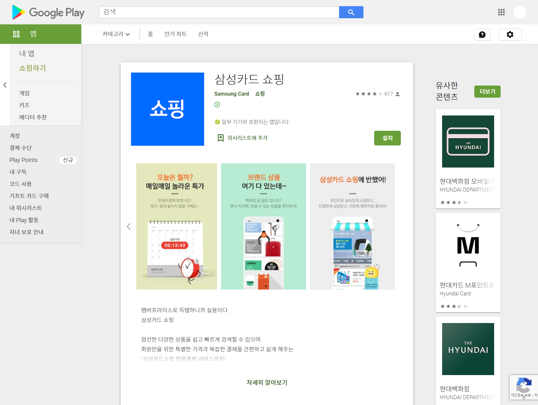Click the previous screenshot arrow

click(129, 227)
